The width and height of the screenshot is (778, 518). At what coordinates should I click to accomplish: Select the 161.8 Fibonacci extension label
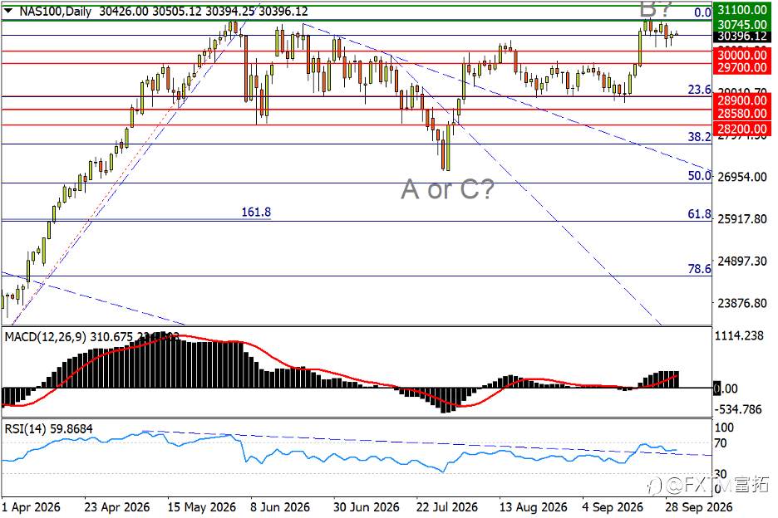[x=256, y=213]
